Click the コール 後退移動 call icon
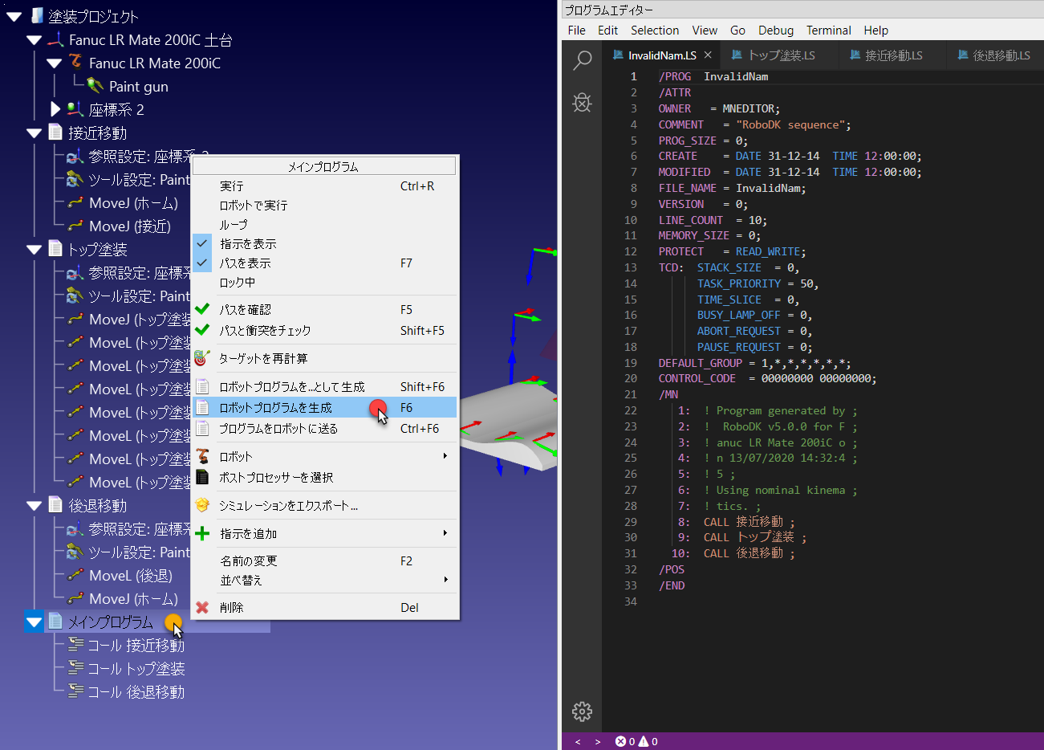Image resolution: width=1044 pixels, height=750 pixels. tap(75, 691)
